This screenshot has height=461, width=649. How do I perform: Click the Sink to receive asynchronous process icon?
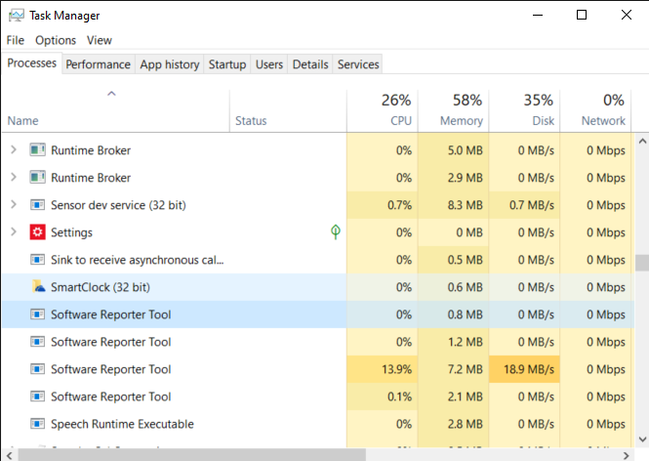coord(37,259)
